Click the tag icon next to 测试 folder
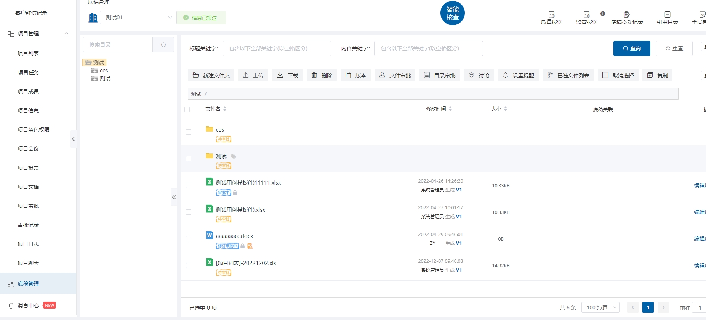The width and height of the screenshot is (706, 320). (233, 156)
